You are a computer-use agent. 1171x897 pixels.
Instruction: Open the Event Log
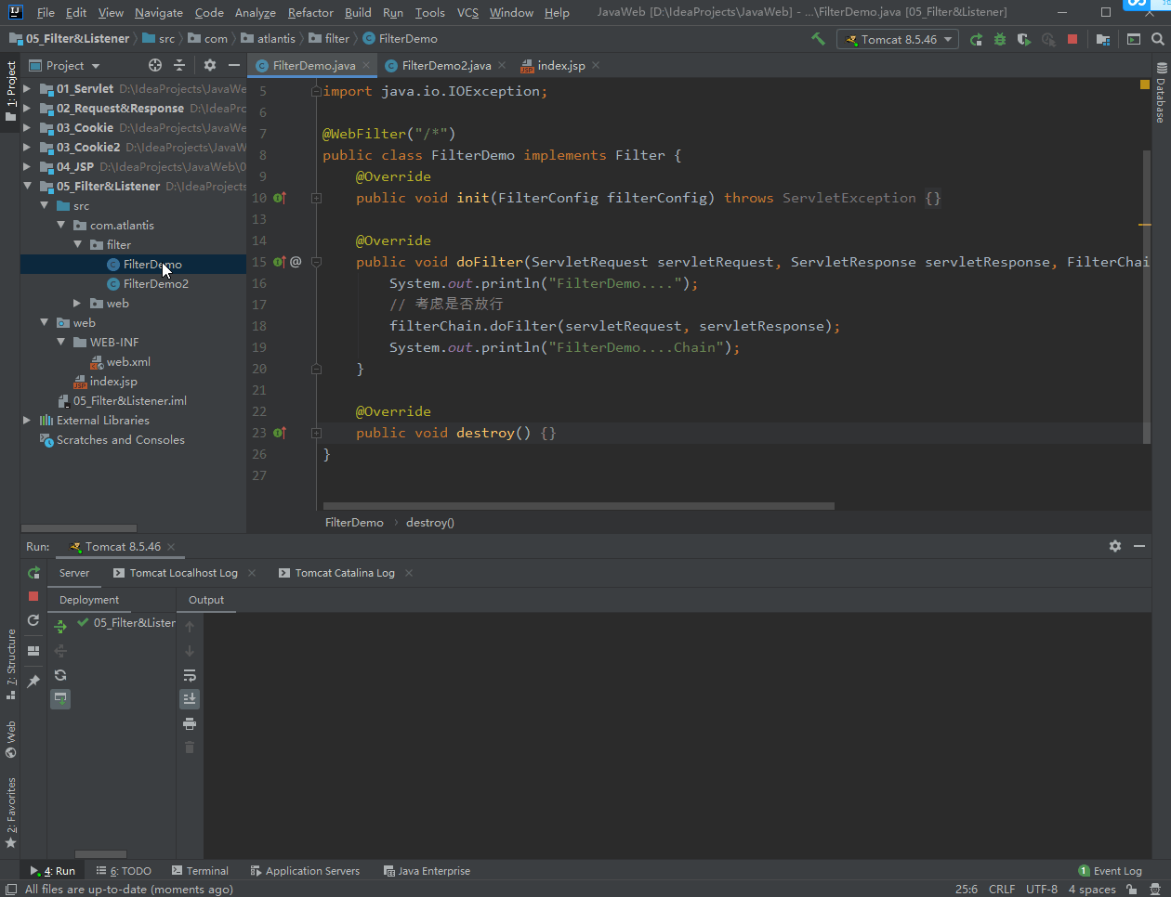coord(1110,871)
